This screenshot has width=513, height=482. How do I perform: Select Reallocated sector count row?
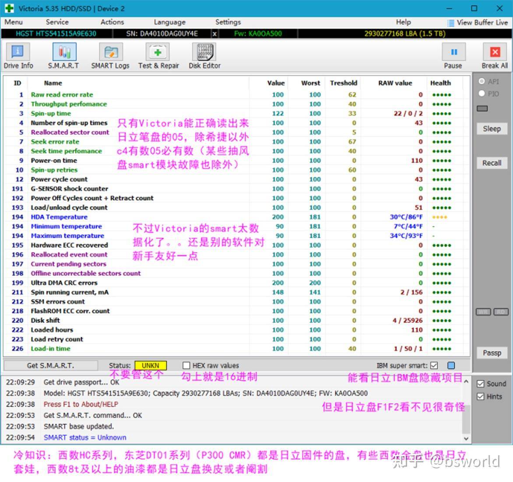(x=236, y=132)
